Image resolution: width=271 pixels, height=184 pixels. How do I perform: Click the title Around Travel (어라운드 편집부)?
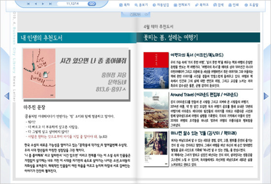(x=204, y=95)
